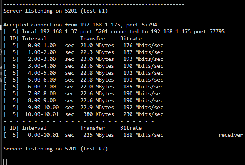Click the top "Transfer" column header
Viewport: 245px width, 165px height.
pyautogui.click(x=93, y=38)
